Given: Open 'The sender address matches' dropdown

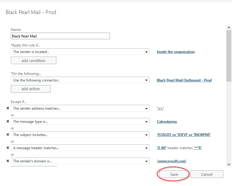Looking at the screenshot, I should [x=146, y=108].
